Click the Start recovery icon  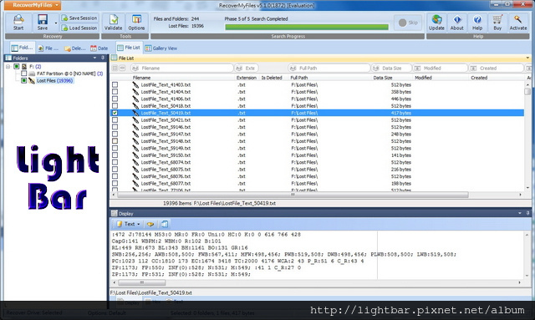[18, 23]
